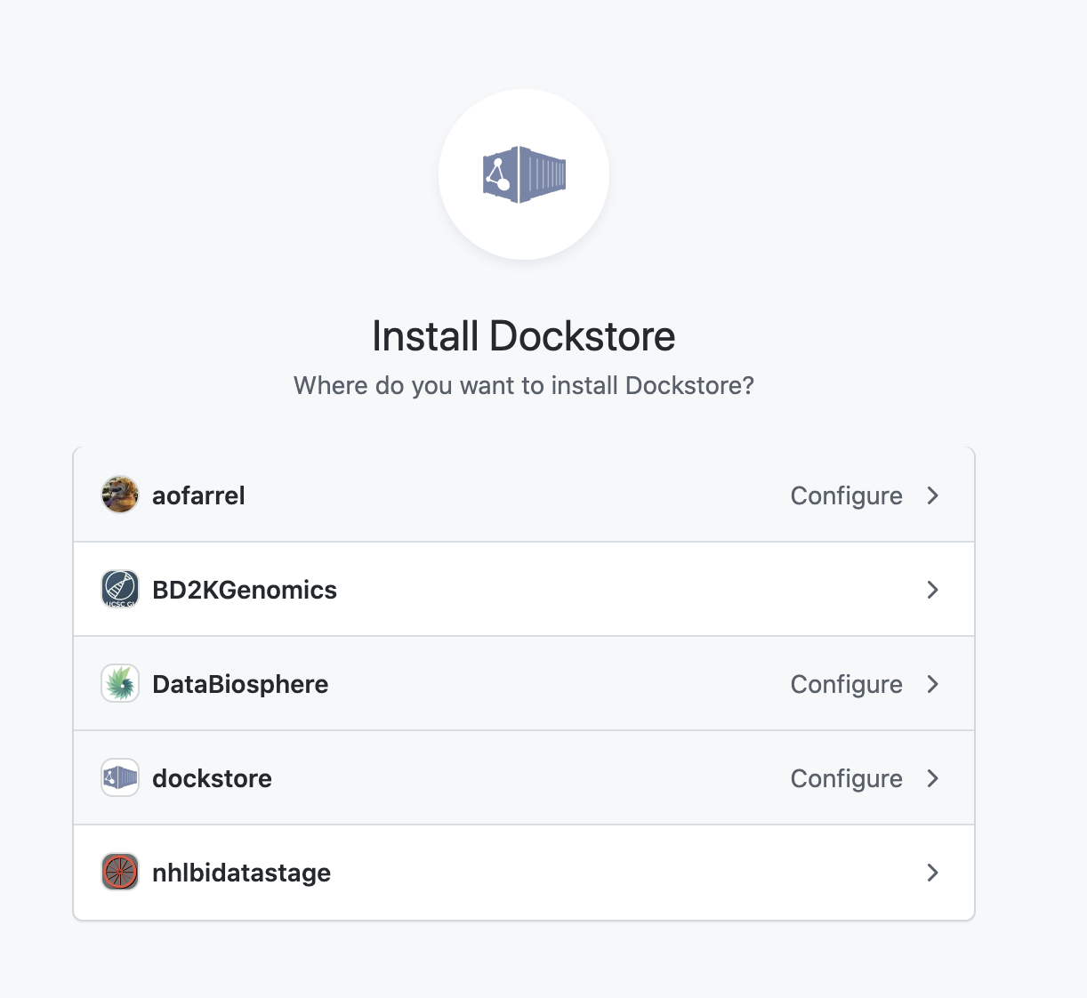Expand the aofarrel row chevron arrow
The image size is (1087, 998).
(932, 495)
